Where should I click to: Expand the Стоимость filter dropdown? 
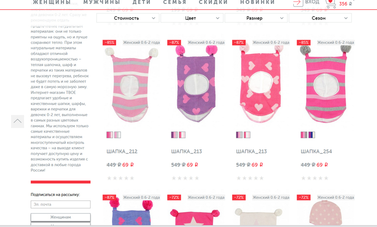point(128,18)
